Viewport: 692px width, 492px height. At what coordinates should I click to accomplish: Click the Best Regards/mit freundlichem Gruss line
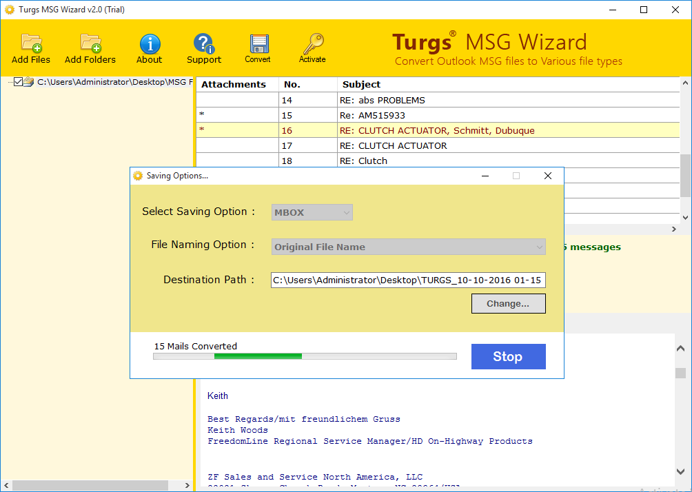(304, 419)
